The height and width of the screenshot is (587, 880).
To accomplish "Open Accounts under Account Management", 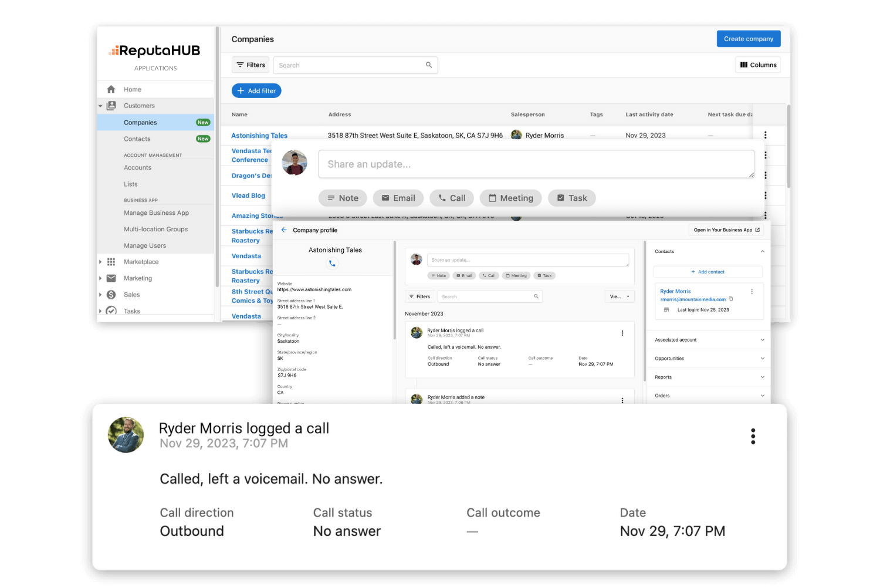I will (x=137, y=168).
